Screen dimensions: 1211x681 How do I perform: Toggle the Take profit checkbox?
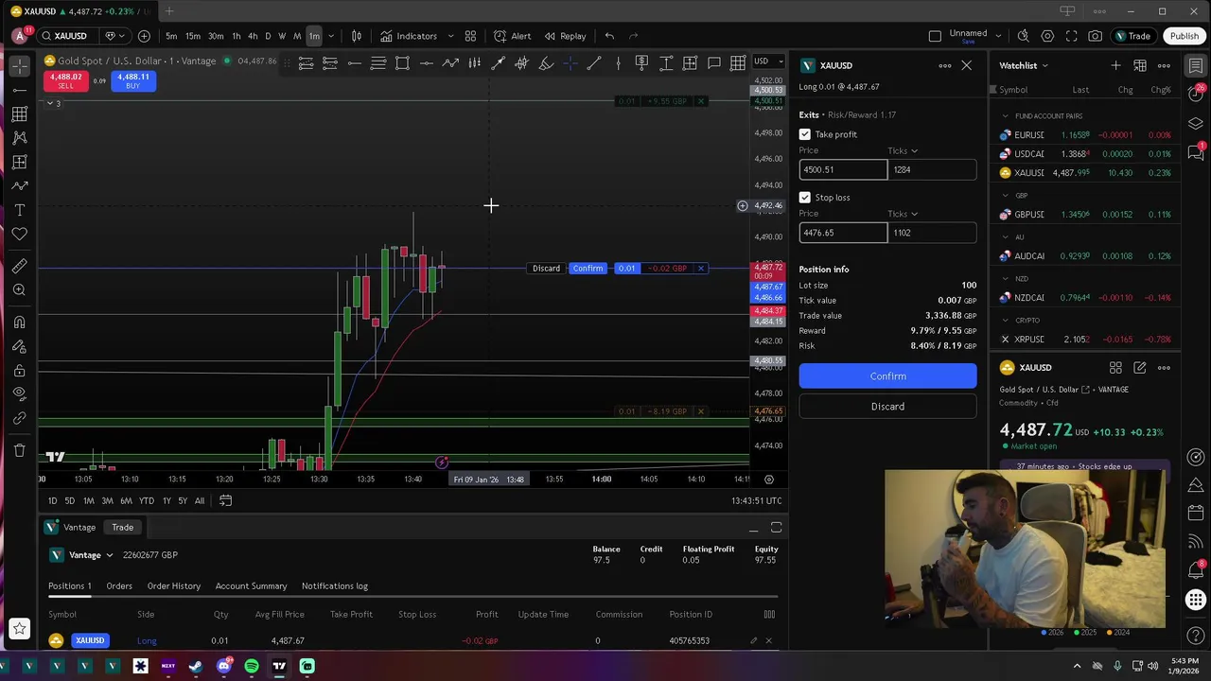click(x=805, y=134)
